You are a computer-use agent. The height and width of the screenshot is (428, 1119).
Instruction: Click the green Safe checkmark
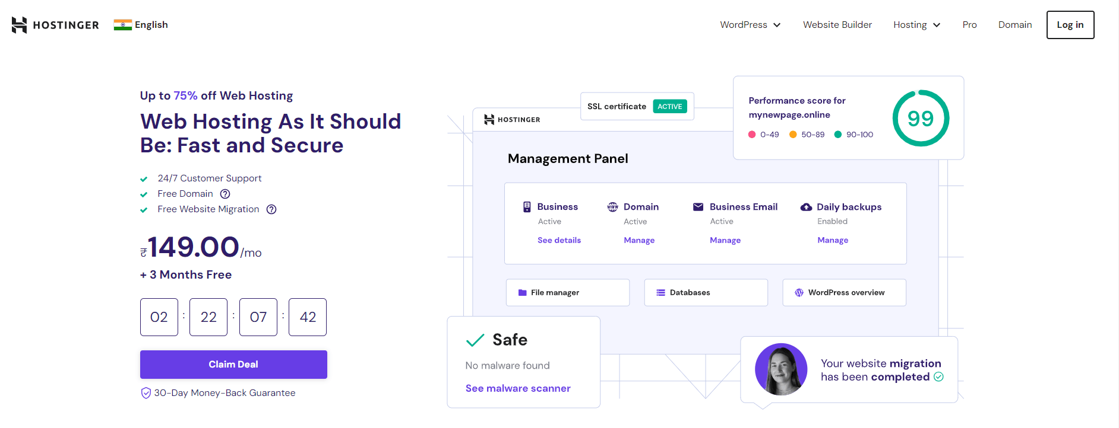point(475,340)
